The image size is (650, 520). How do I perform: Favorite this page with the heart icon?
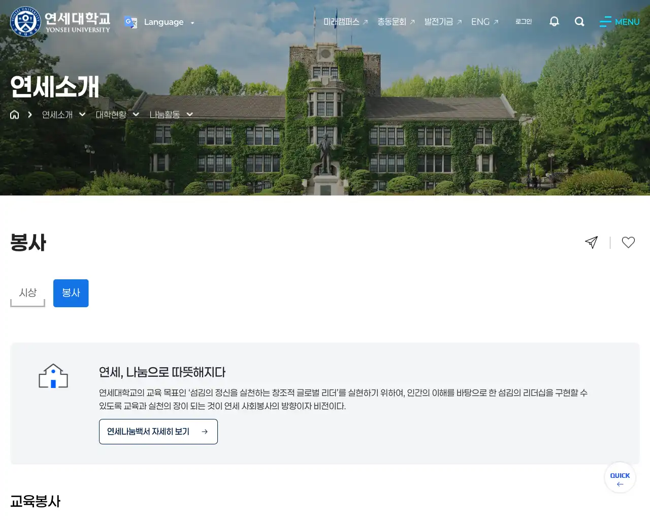pos(628,242)
